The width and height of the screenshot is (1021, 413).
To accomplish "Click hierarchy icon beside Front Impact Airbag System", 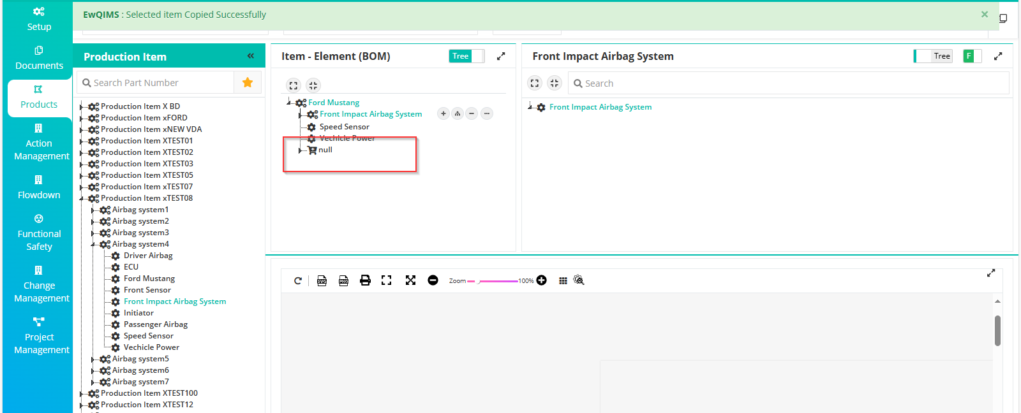I will [458, 113].
